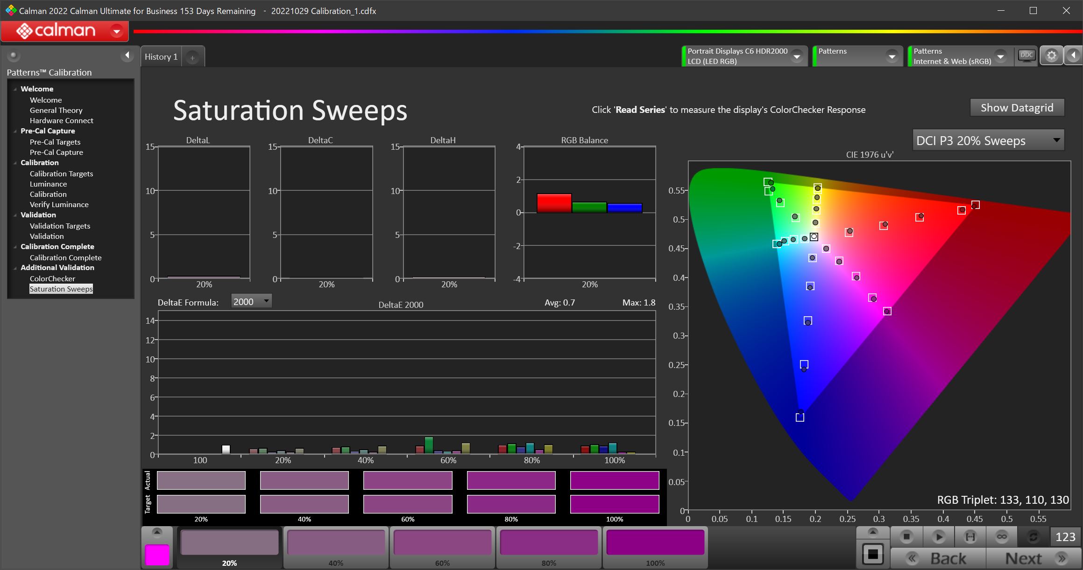Viewport: 1083px width, 570px height.
Task: Go Back to the previous page
Action: pos(938,558)
